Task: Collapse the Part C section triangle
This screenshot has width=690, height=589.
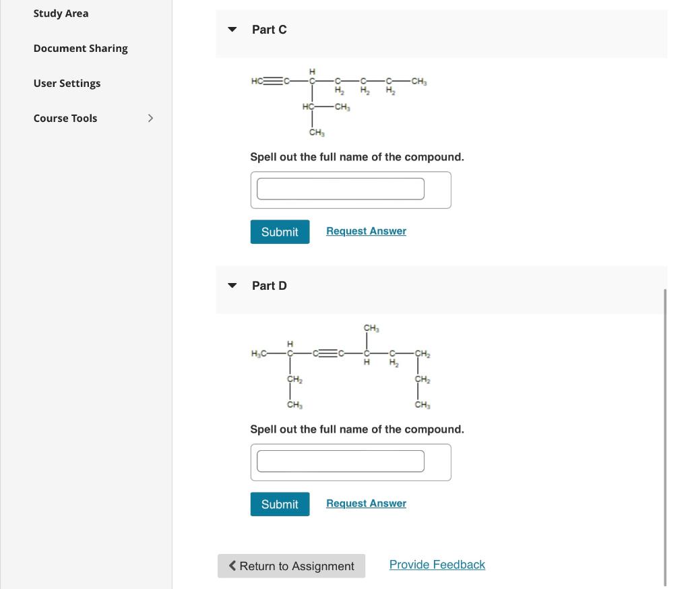Action: [232, 29]
